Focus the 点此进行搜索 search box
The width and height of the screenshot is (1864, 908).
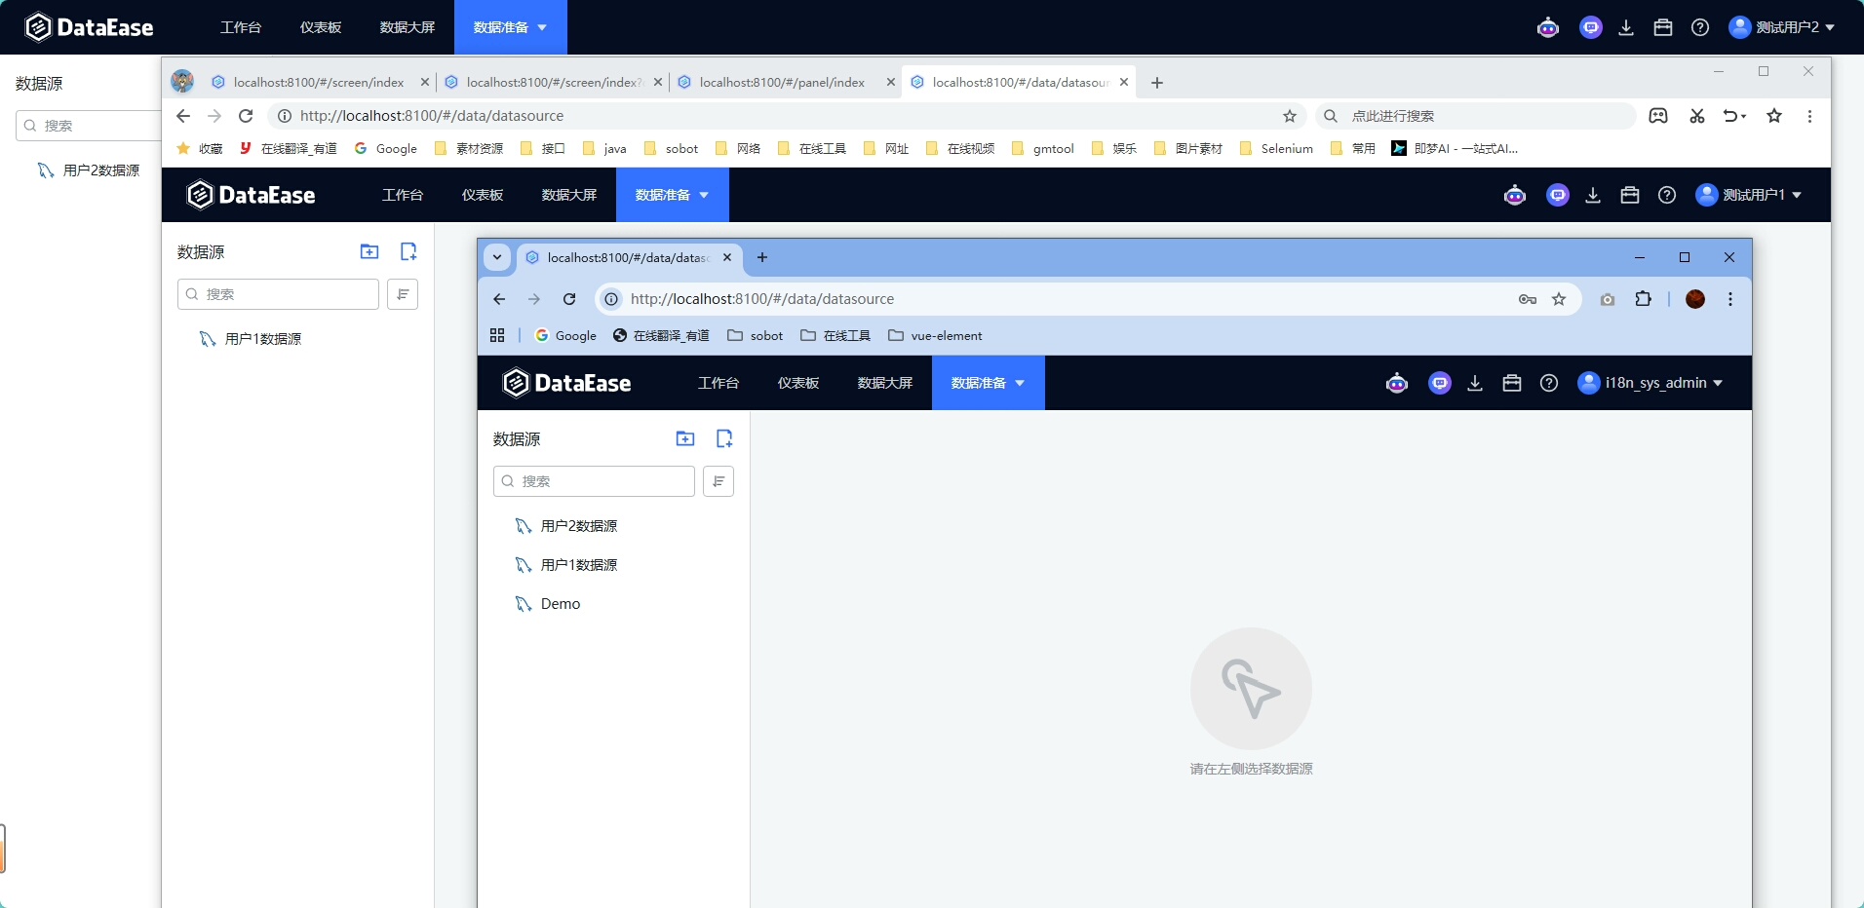point(1475,116)
